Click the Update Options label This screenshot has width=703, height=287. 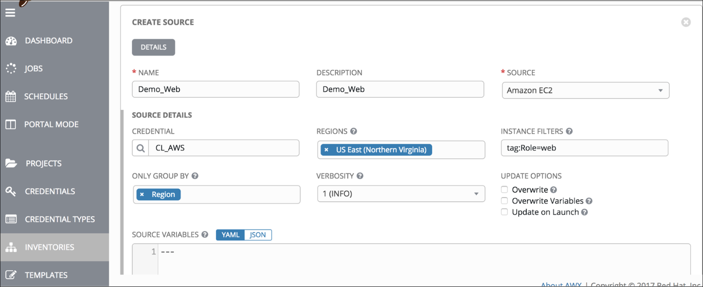pyautogui.click(x=531, y=176)
